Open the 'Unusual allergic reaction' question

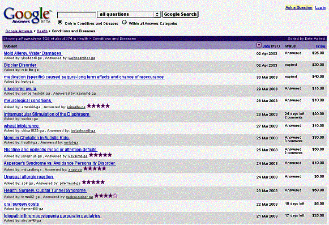pyautogui.click(x=29, y=177)
